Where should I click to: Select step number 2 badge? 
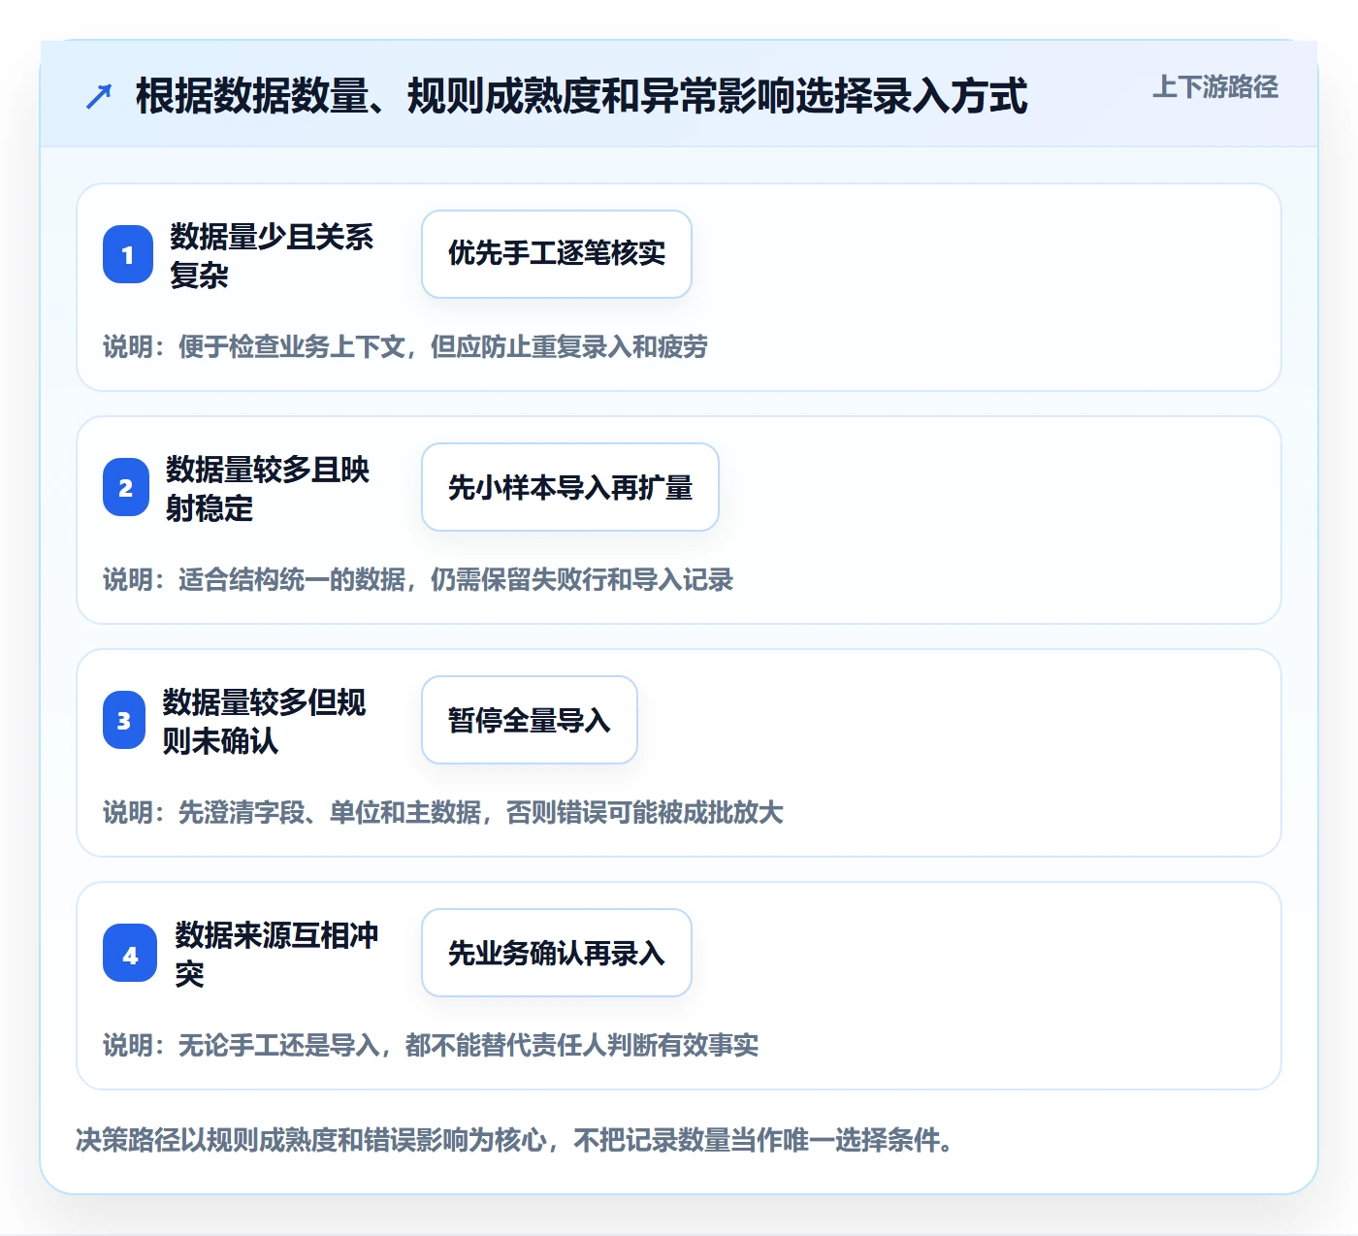(126, 487)
